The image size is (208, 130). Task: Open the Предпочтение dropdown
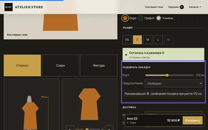click(x=174, y=83)
